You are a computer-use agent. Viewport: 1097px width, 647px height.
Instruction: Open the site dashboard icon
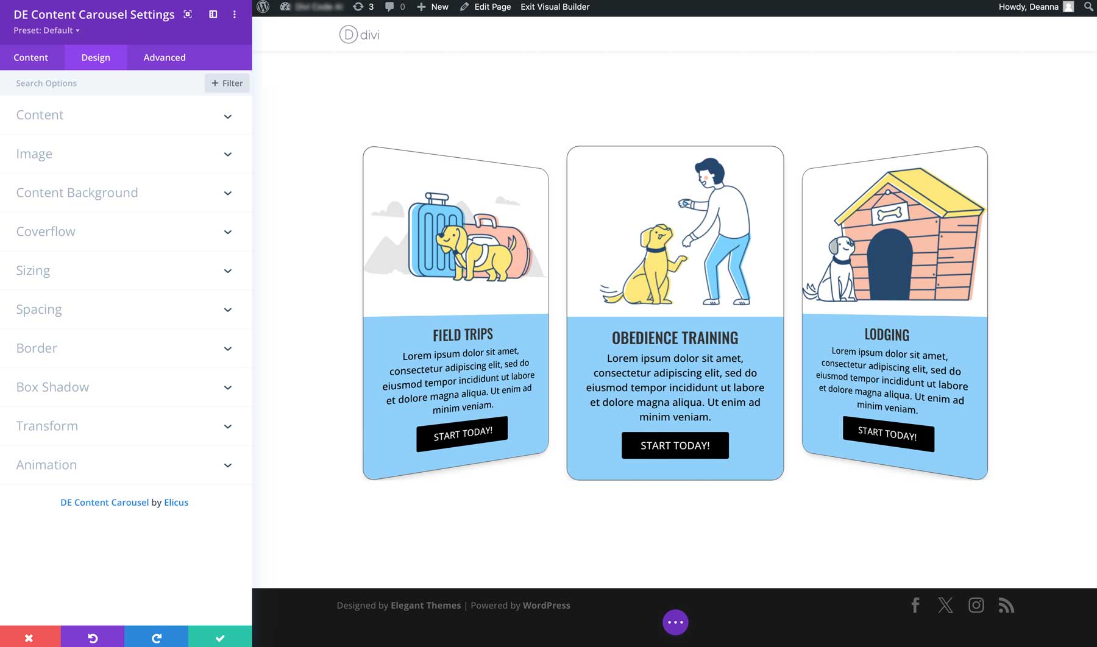coord(285,7)
